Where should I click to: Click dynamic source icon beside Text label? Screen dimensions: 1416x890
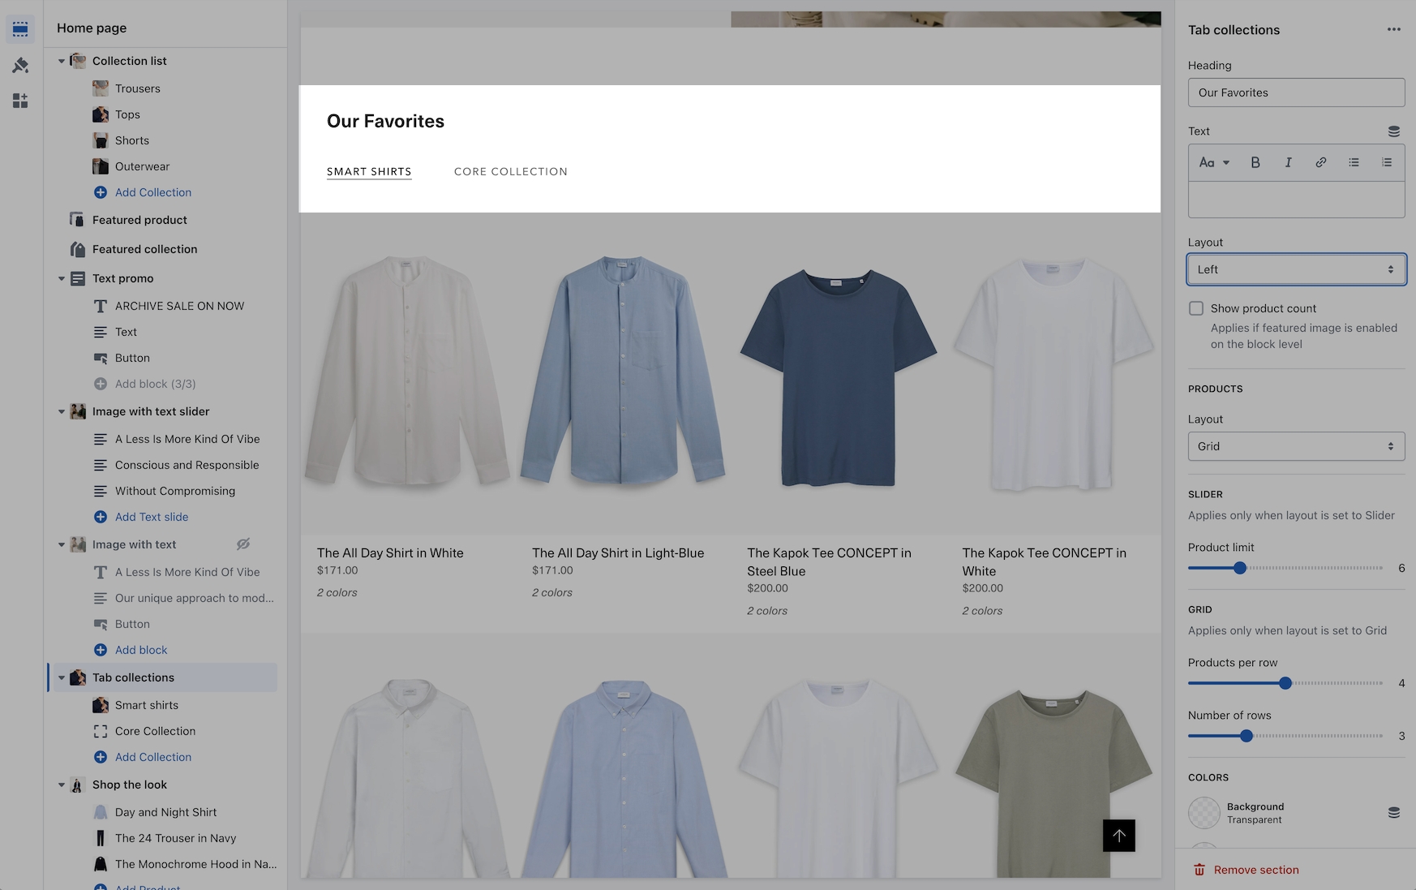pos(1393,131)
